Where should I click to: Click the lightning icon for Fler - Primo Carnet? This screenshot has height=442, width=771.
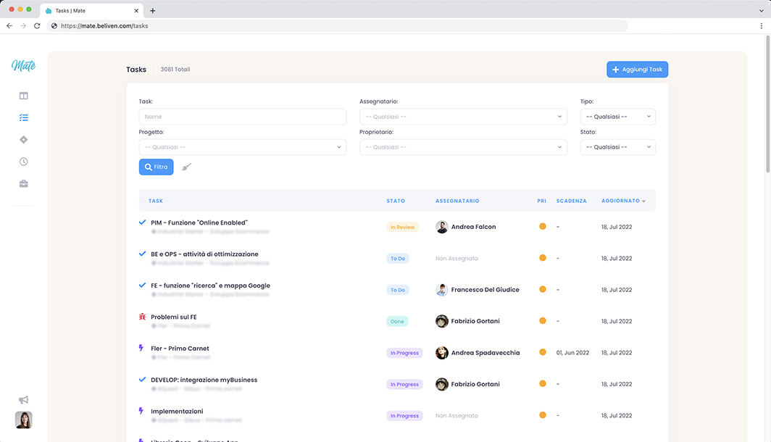[x=141, y=348]
